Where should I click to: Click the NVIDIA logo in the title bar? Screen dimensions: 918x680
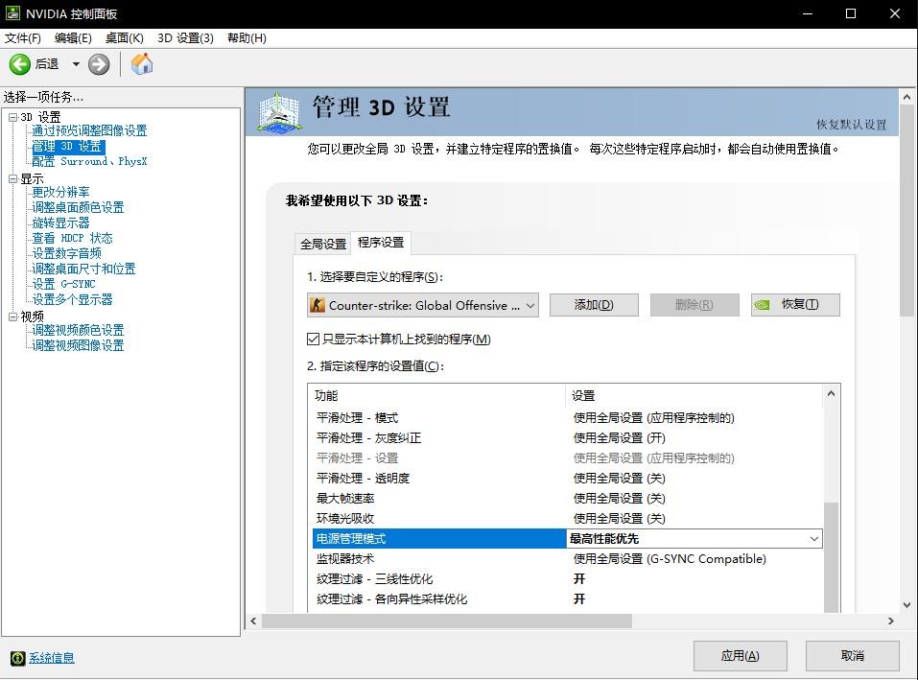click(x=12, y=13)
